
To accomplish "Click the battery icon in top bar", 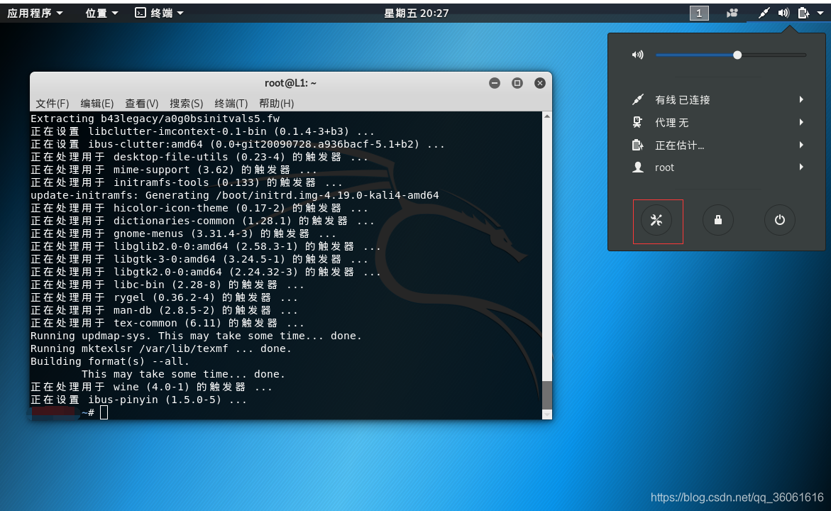I will [x=803, y=13].
